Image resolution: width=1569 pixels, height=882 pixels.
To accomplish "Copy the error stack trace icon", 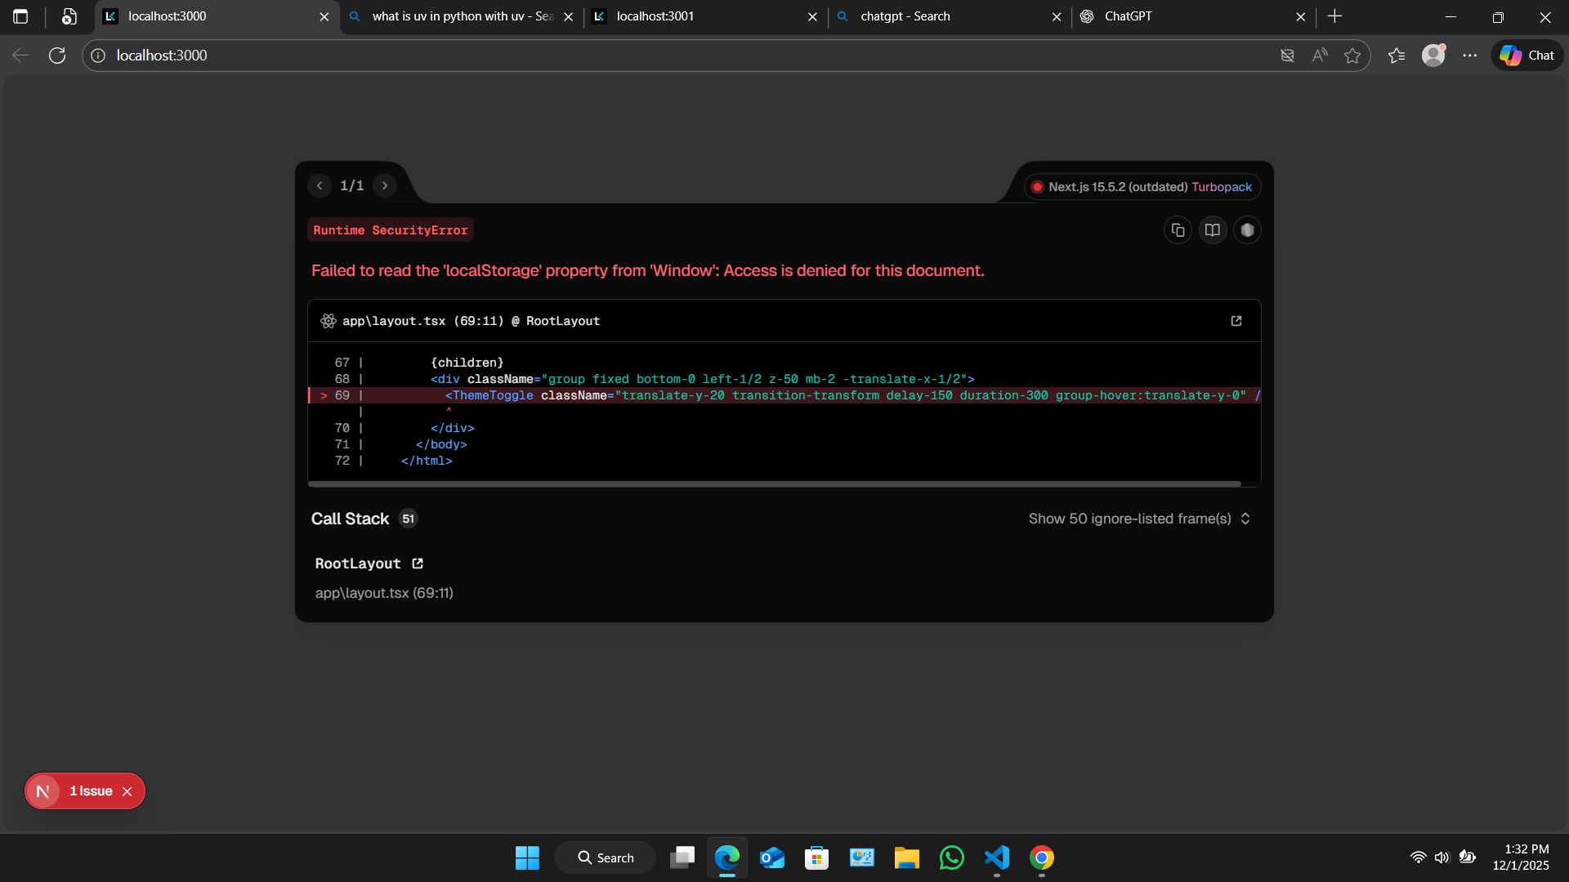I will pos(1178,230).
